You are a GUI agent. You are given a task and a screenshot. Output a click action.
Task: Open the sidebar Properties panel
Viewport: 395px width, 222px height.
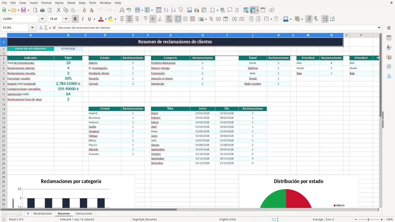click(389, 38)
